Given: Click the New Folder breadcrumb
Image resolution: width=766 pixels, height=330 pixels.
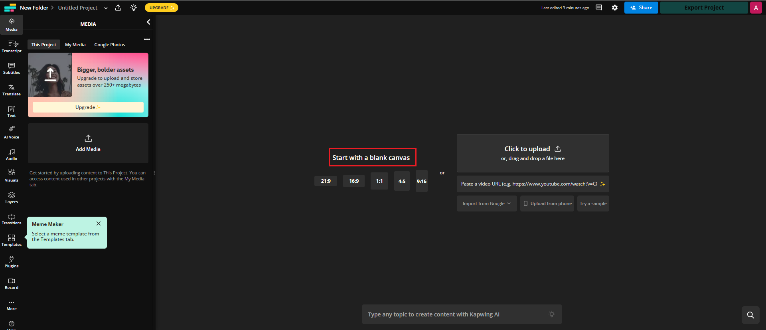Looking at the screenshot, I should pos(34,8).
